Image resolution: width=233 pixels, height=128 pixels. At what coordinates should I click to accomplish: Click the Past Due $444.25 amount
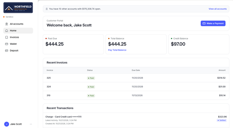[55, 44]
